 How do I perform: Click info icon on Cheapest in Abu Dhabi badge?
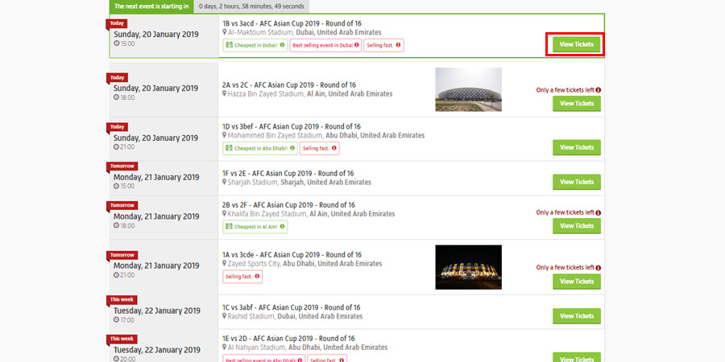(292, 148)
